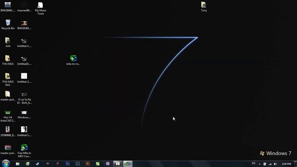Select the Untitled21 desktop file

pyautogui.click(x=24, y=60)
